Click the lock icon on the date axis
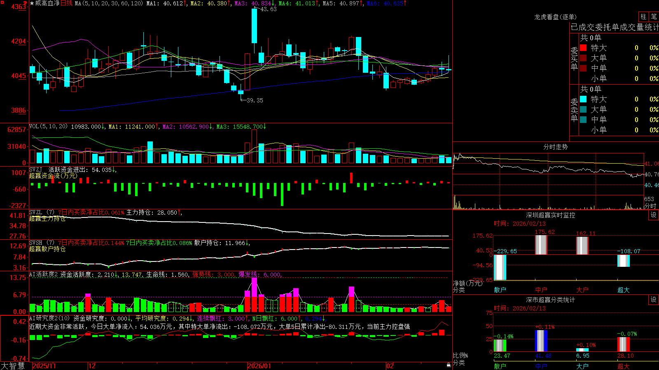This screenshot has width=659, height=370. tap(449, 365)
